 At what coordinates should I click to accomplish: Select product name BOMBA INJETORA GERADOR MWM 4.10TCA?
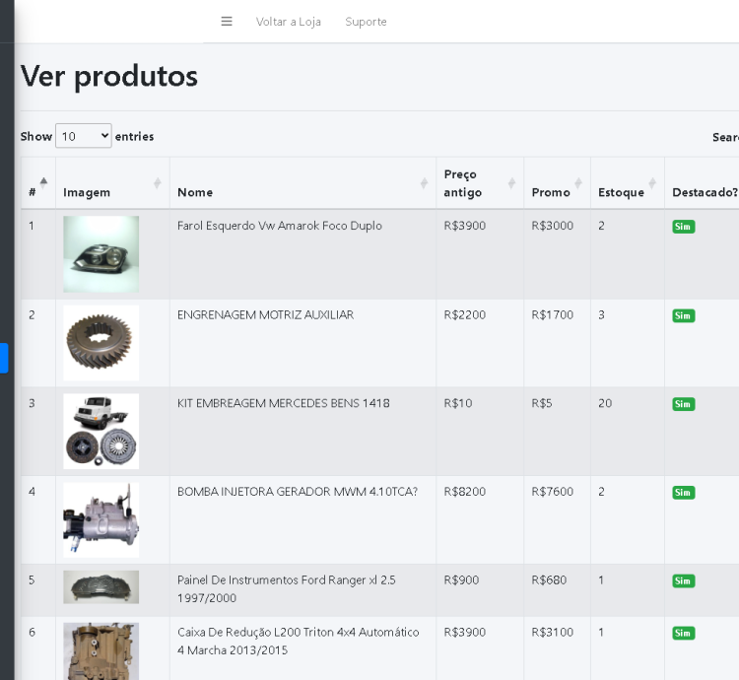tap(298, 492)
